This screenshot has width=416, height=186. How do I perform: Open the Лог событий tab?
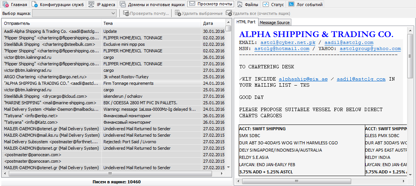point(305,4)
